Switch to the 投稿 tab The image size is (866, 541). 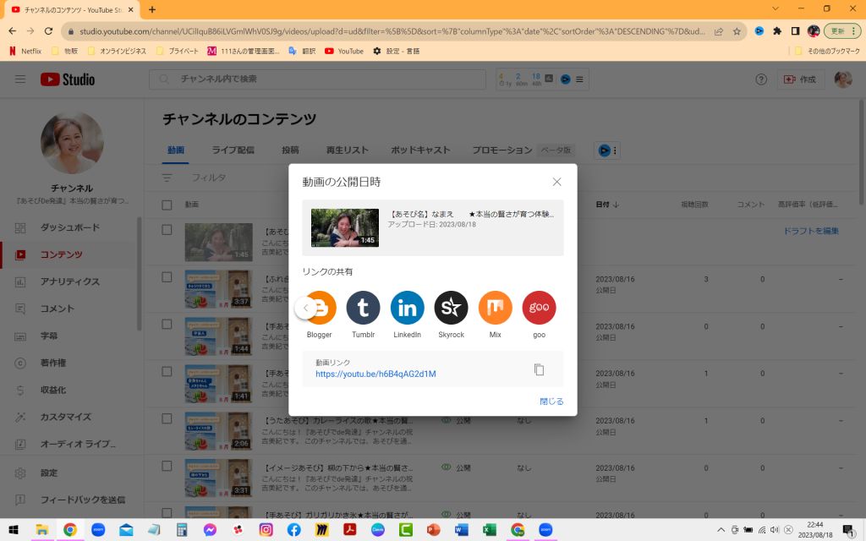tap(290, 150)
